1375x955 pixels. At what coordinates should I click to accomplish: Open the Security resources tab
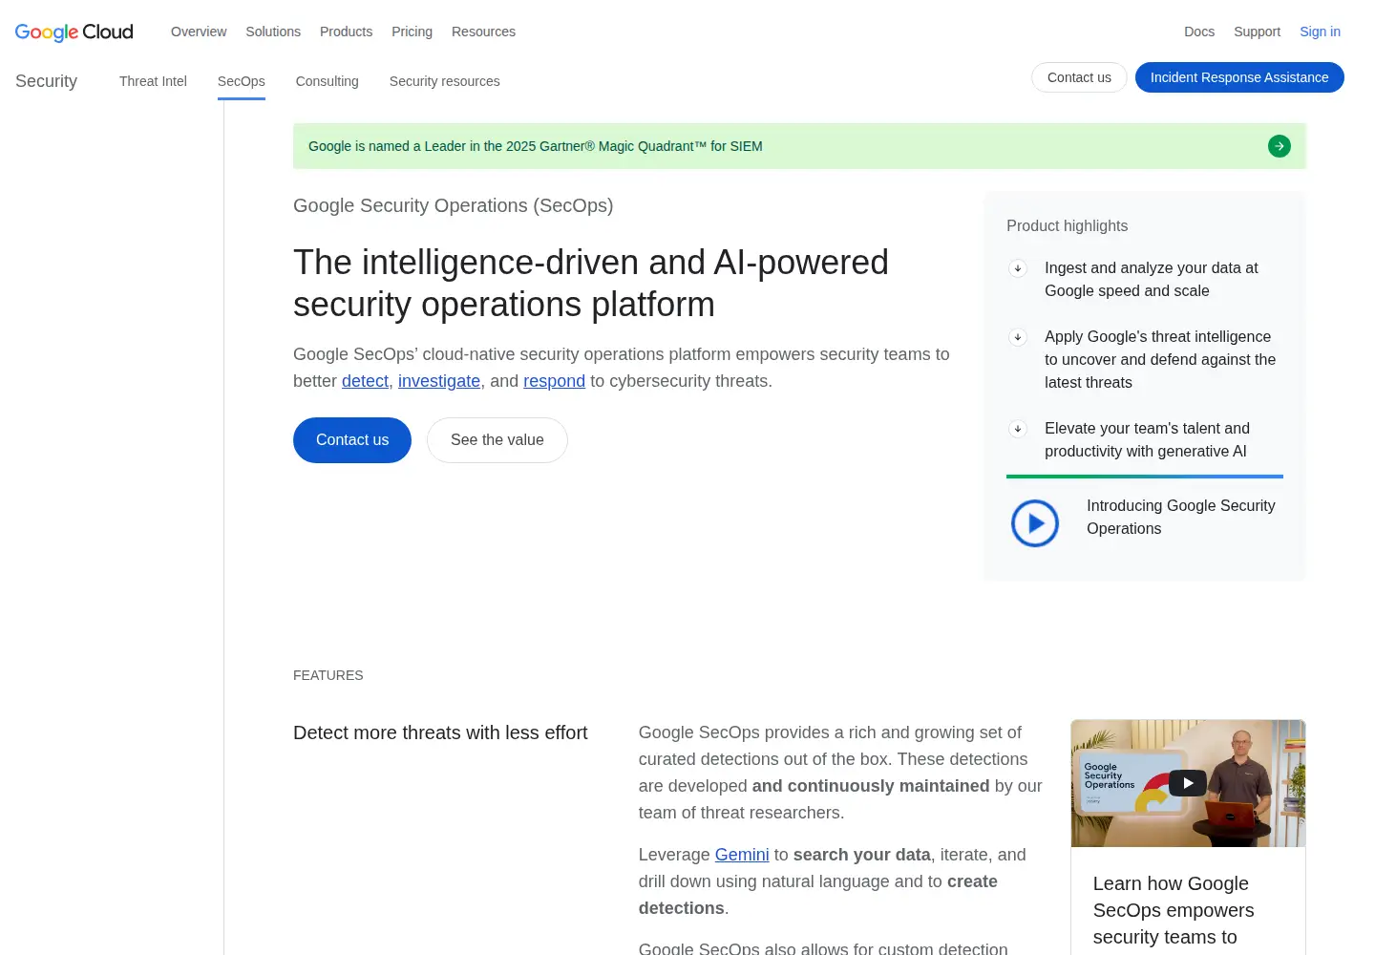[445, 81]
